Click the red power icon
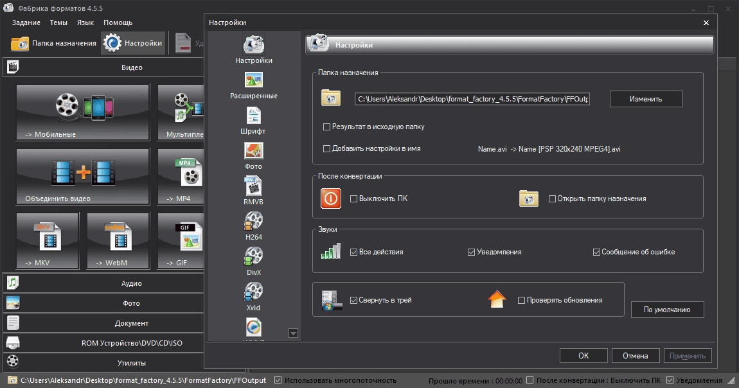 tap(331, 198)
